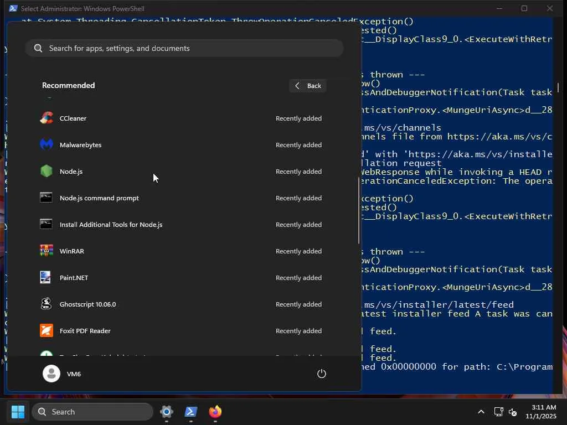The image size is (567, 425).
Task: Open the Settings gear in the taskbar
Action: click(167, 412)
